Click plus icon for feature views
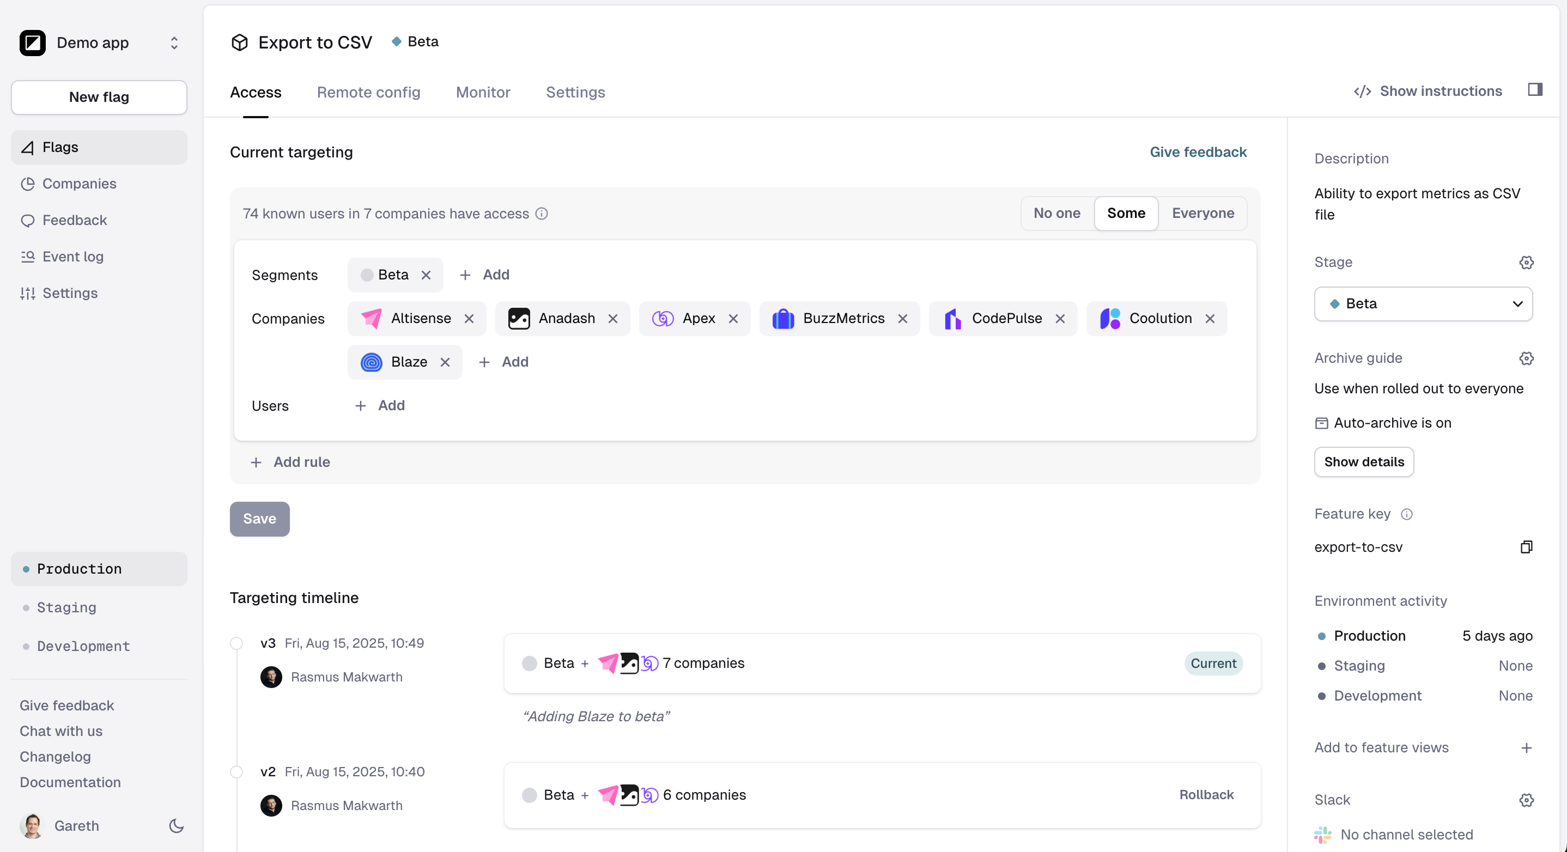This screenshot has height=852, width=1567. click(1526, 747)
